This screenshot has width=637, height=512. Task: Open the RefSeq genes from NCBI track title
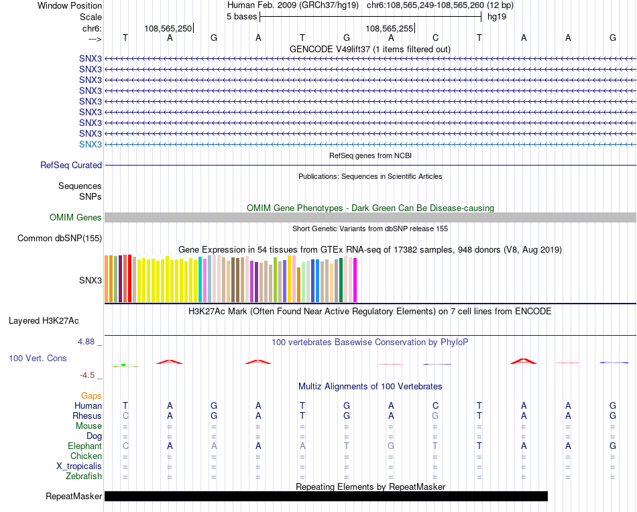(370, 155)
